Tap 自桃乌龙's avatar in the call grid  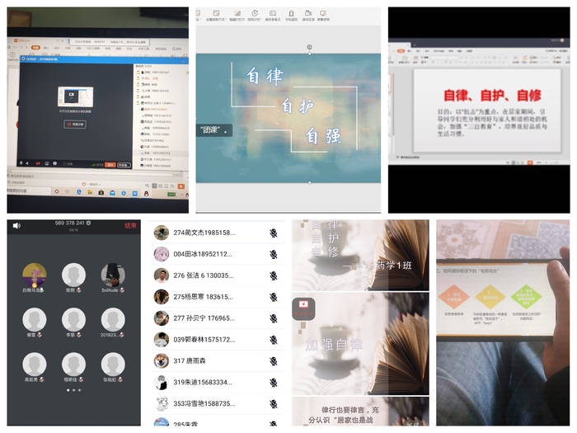pyautogui.click(x=35, y=275)
